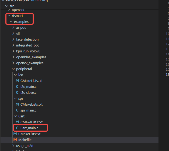Collapse the examples folder

coord(21,21)
